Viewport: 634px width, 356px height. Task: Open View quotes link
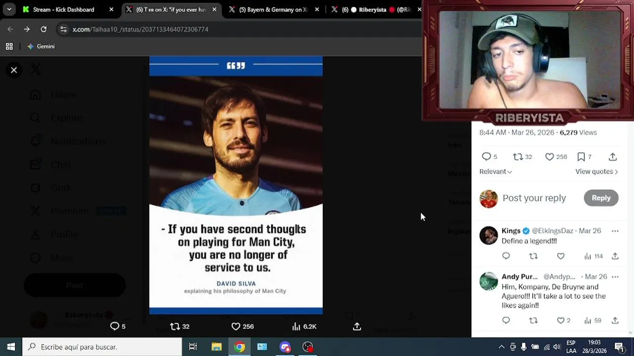coord(596,172)
